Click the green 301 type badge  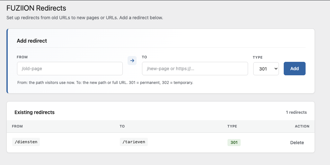click(x=234, y=143)
